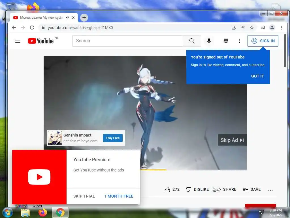
Task: Click the install app icon in address bar
Action: [x=234, y=28]
